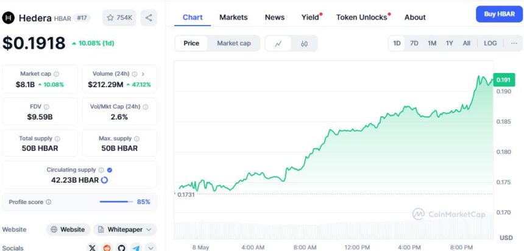Open Hedera's Reddit social link

coord(107,248)
